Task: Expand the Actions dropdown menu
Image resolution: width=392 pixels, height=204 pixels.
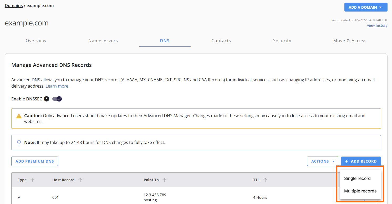Action: (323, 161)
